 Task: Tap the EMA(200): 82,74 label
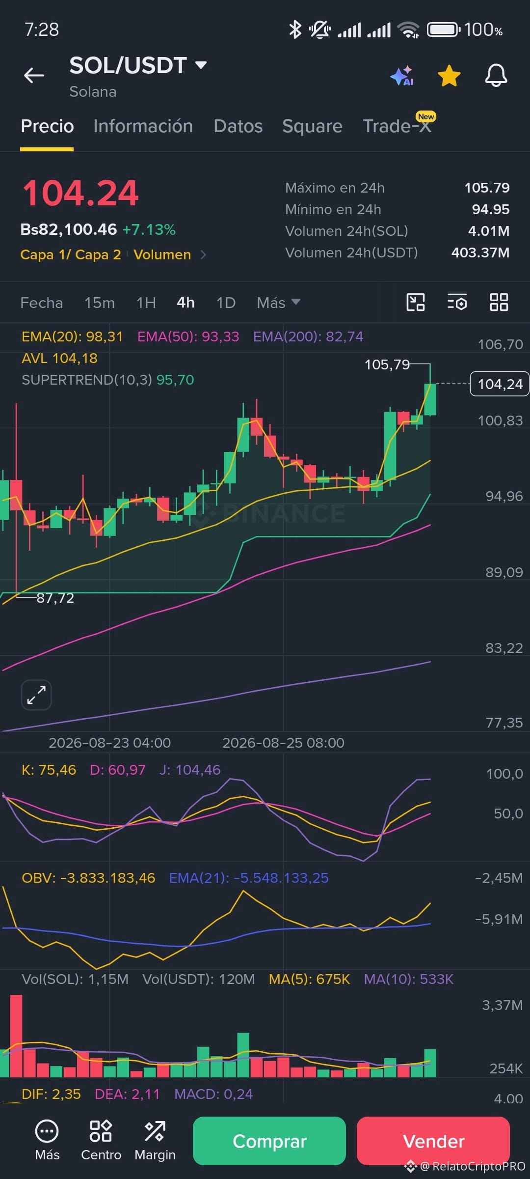(308, 337)
